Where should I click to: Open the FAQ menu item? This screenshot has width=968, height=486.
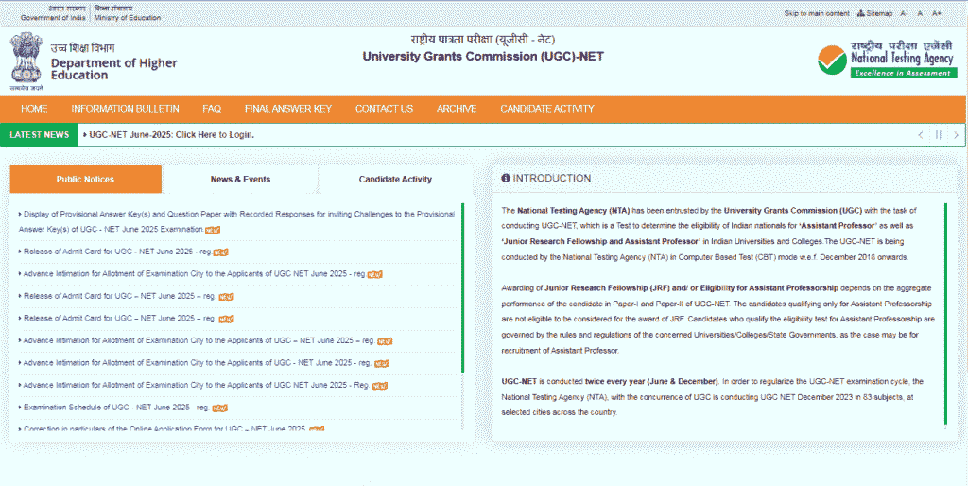pyautogui.click(x=212, y=109)
